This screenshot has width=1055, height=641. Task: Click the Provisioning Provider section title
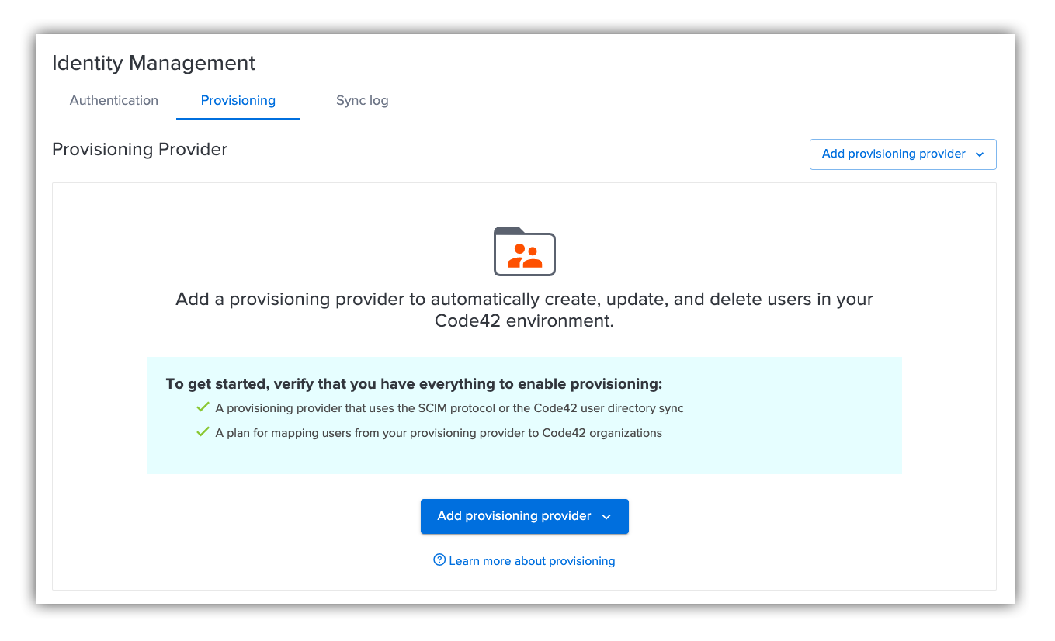(140, 149)
